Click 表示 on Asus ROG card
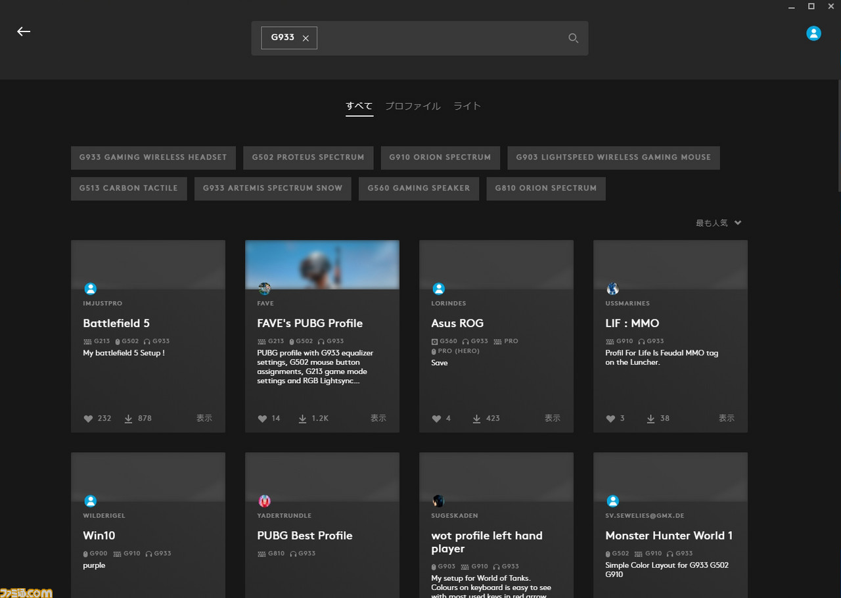 pos(553,418)
